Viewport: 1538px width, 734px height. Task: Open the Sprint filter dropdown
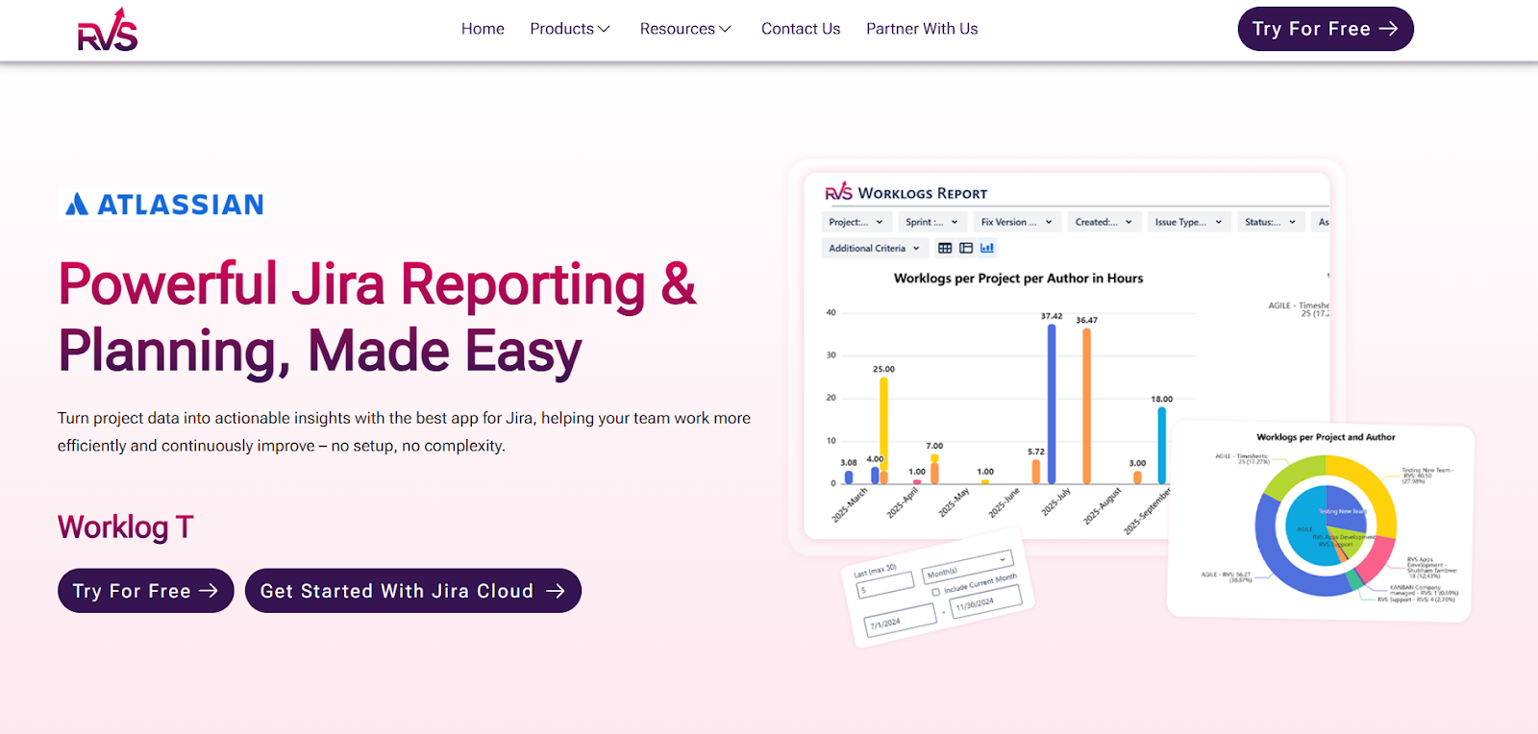pos(932,222)
